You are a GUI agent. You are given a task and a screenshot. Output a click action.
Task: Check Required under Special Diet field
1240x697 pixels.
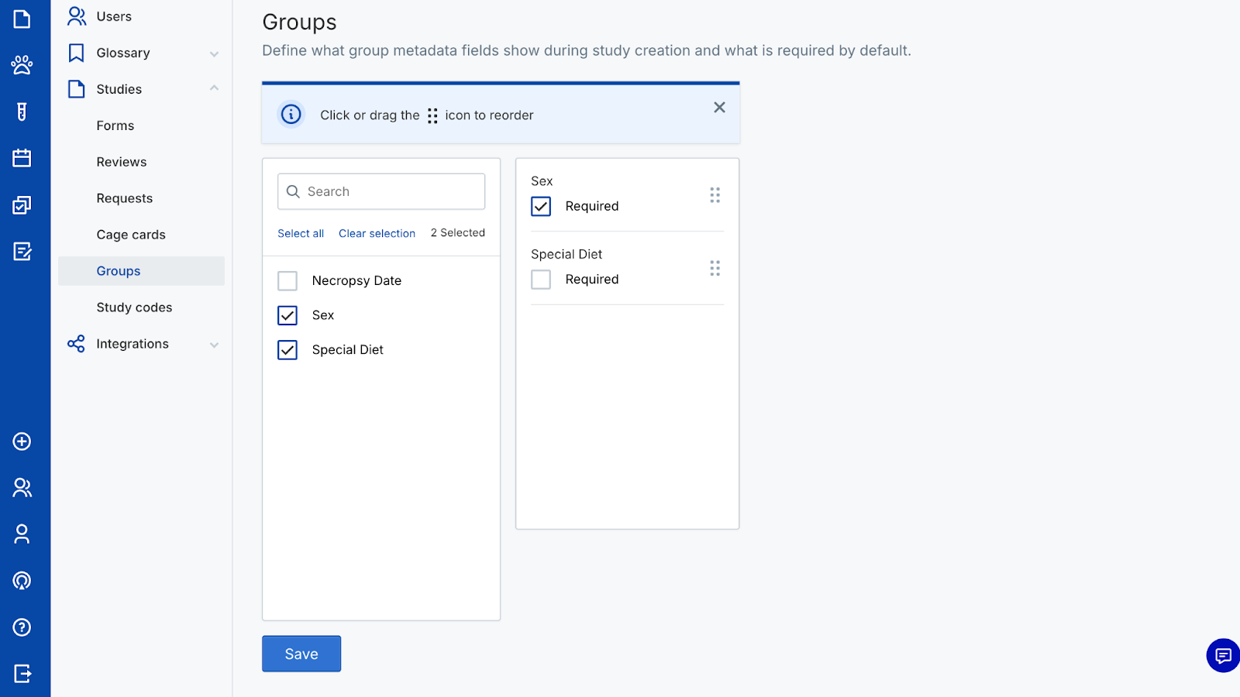(x=541, y=280)
